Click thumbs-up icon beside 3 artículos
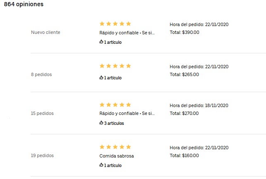Viewport: 266px width, 179px height. (101, 123)
